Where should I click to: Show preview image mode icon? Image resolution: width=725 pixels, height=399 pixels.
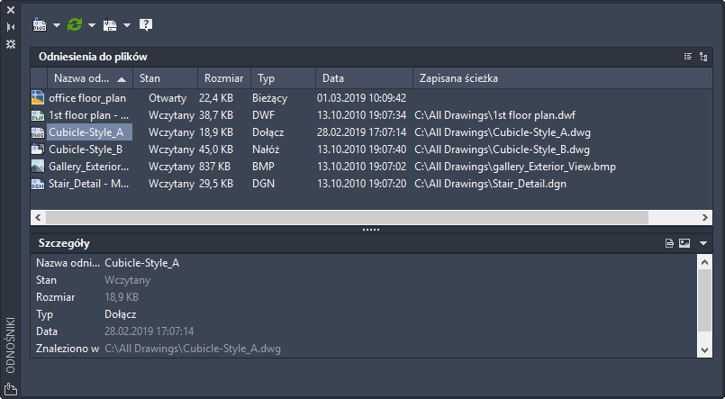684,243
